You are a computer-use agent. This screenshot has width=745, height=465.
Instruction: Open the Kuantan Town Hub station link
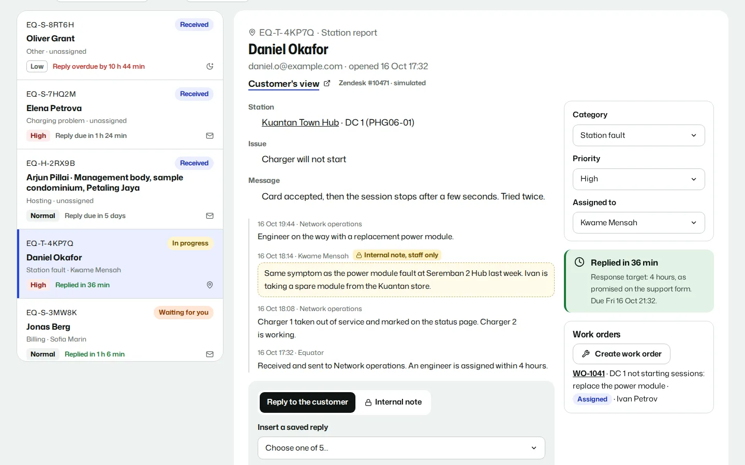coord(300,122)
